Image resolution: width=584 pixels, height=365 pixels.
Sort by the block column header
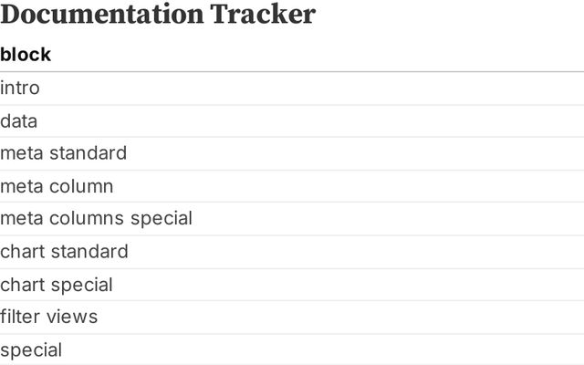pyautogui.click(x=26, y=55)
